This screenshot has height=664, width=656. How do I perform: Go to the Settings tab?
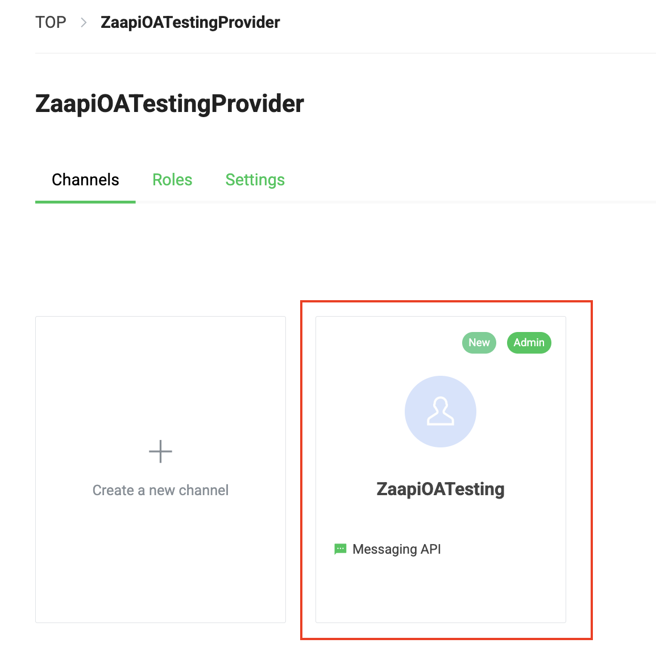click(255, 180)
